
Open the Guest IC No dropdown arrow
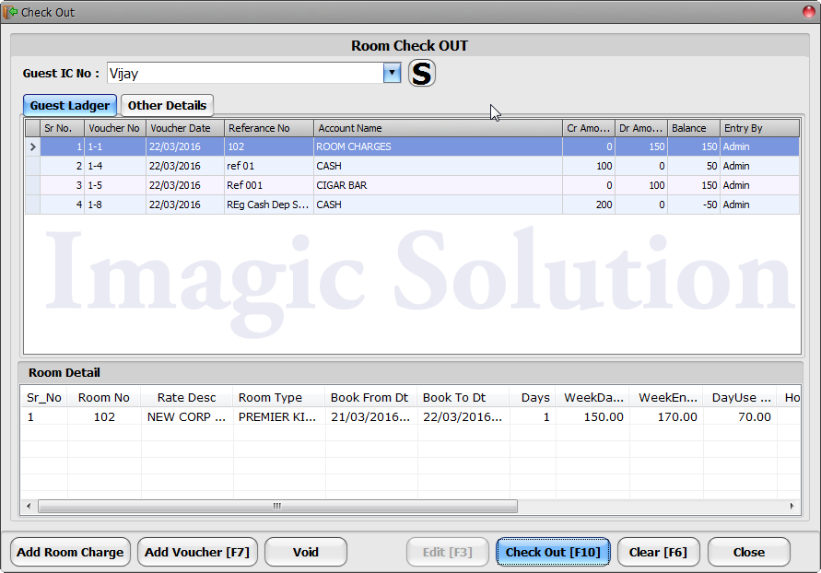(392, 73)
